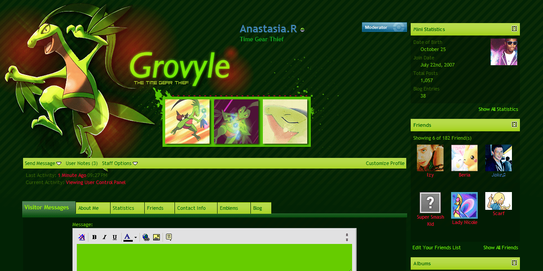Viewport: 543px width, 271px height.
Task: Click the Beria friend name link
Action: [464, 175]
